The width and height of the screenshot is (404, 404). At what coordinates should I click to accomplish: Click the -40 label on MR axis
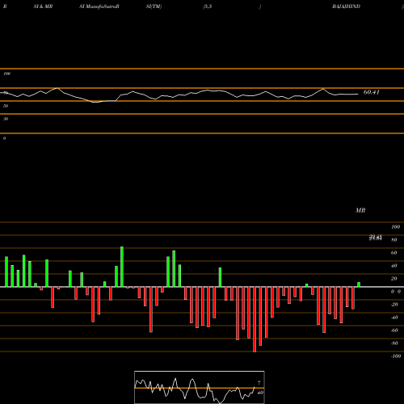[394, 318]
